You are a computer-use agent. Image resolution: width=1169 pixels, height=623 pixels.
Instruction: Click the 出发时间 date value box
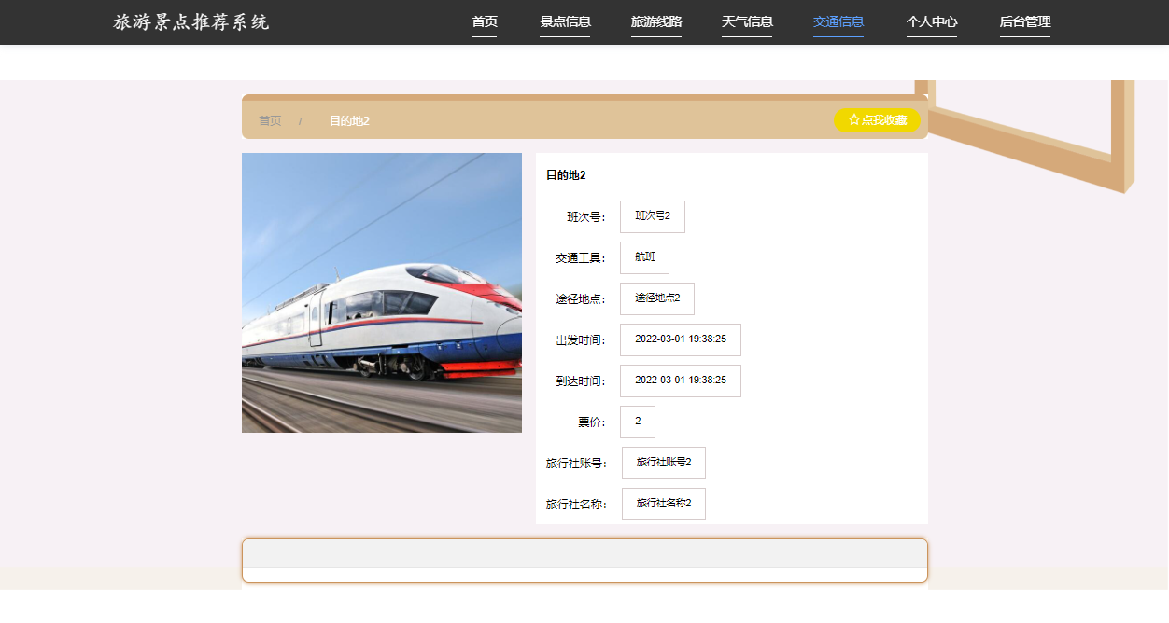[x=681, y=339]
